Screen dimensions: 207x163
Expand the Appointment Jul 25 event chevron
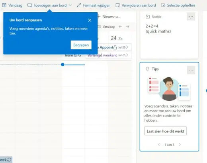click(127, 47)
